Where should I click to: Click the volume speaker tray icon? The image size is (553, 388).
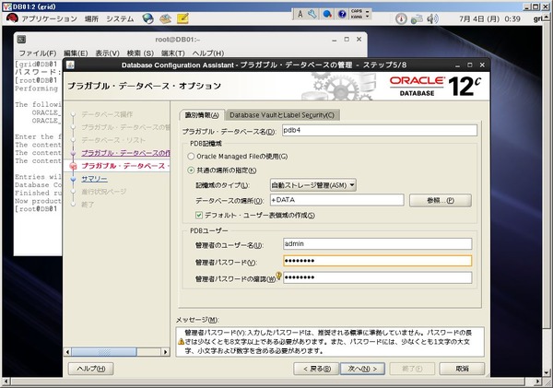(432, 18)
